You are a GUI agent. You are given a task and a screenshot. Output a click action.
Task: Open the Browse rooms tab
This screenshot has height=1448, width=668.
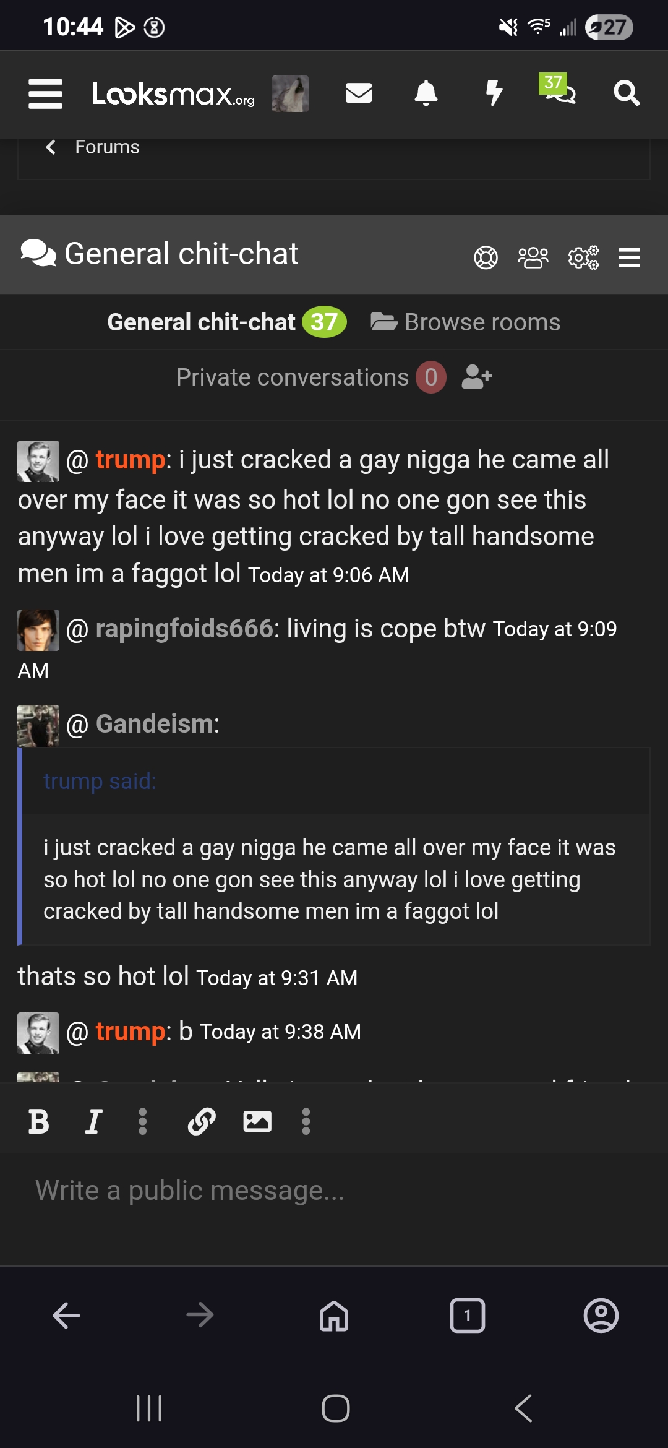pos(466,322)
